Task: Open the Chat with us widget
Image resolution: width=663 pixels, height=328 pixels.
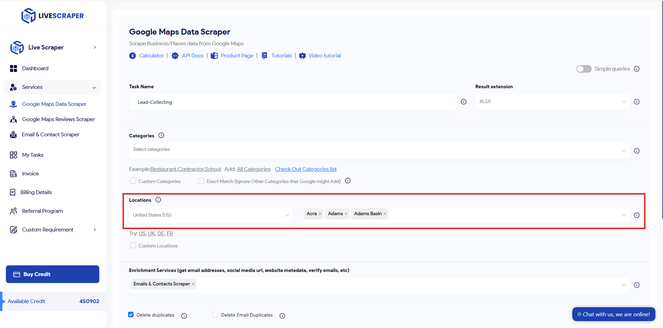Action: coord(614,314)
